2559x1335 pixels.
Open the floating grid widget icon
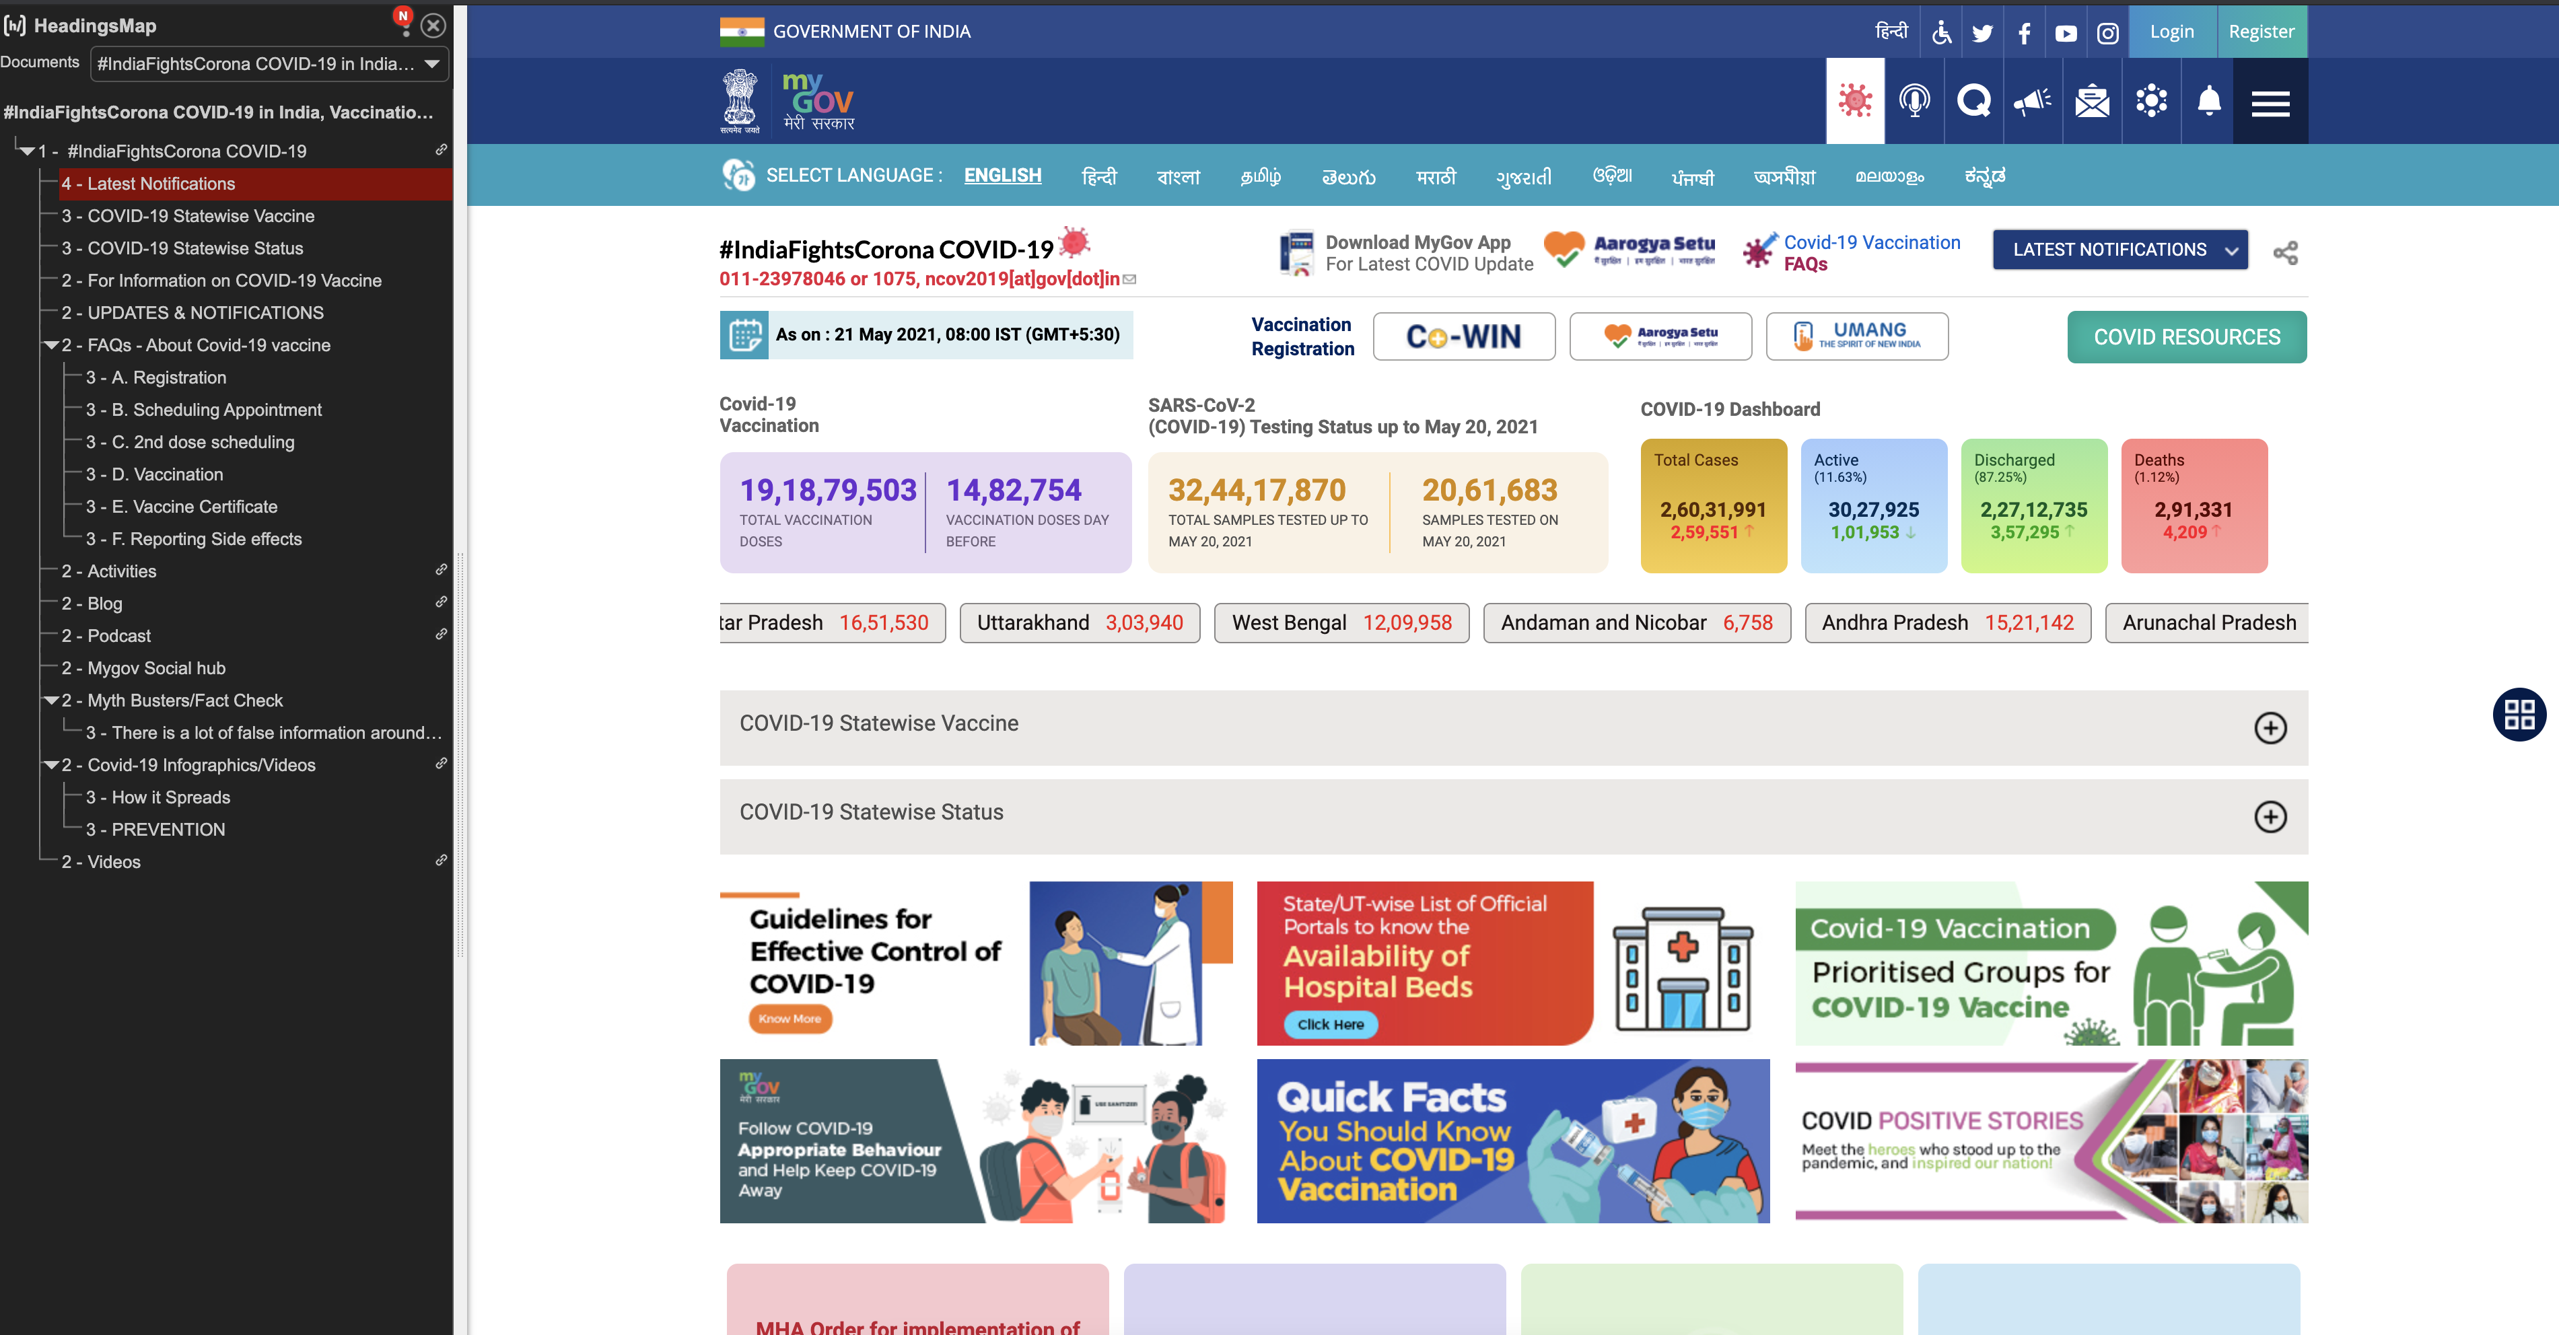2519,714
